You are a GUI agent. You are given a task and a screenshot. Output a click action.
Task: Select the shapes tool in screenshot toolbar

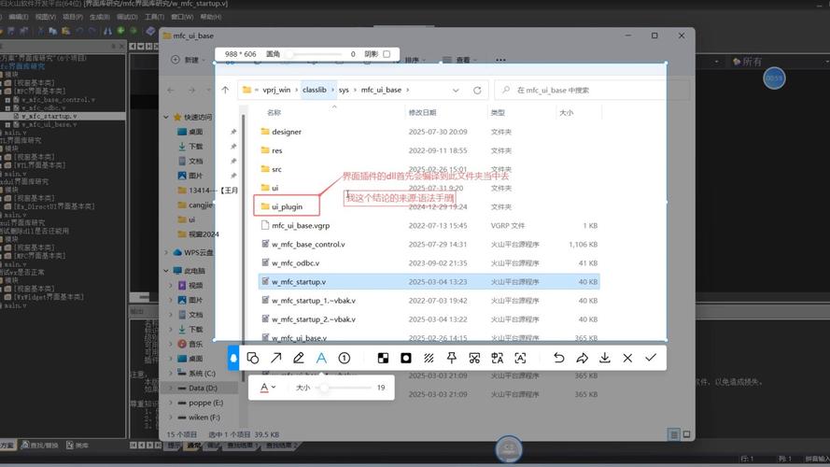tap(253, 359)
